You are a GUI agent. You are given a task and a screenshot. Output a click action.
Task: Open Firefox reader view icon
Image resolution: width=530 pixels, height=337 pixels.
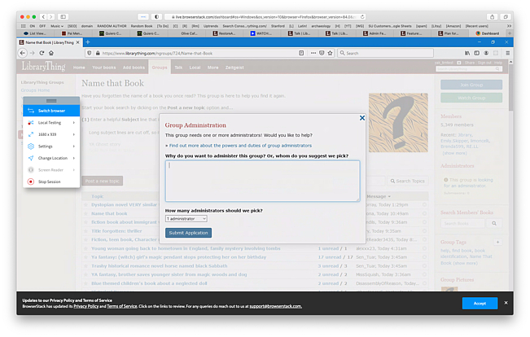(301, 53)
